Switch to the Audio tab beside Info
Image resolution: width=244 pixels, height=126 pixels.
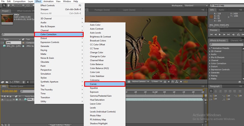click(x=221, y=10)
